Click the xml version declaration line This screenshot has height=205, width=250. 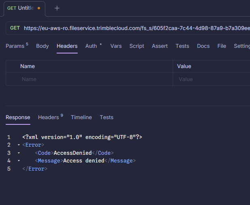82,137
